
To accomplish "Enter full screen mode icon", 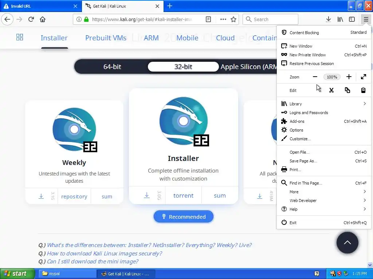I will [363, 77].
